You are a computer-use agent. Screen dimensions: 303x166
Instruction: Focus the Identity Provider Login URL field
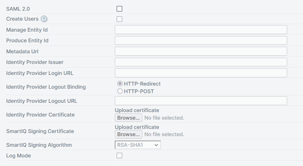pos(201,73)
